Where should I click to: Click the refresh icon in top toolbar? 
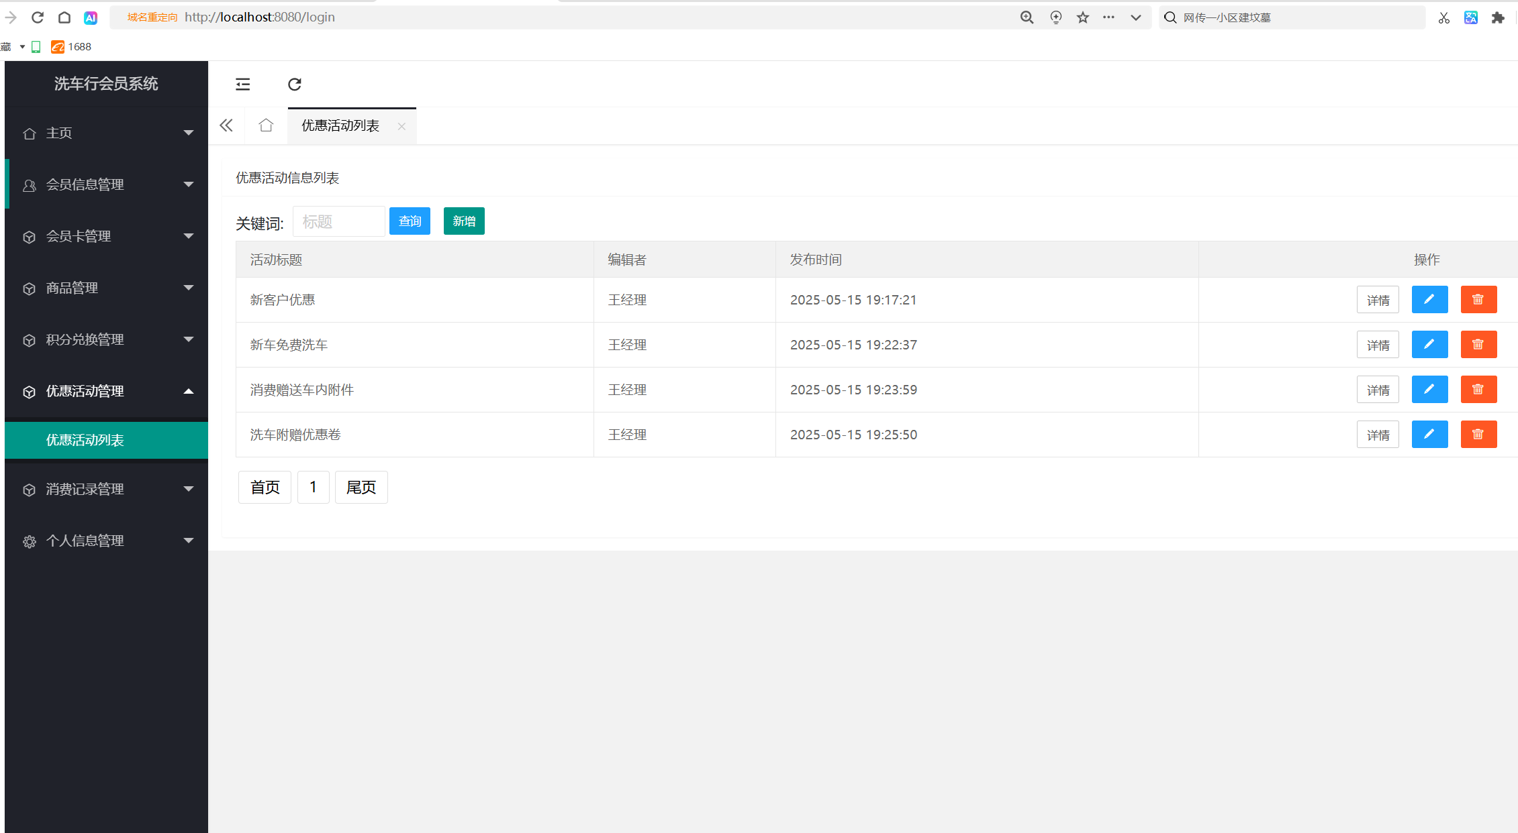click(294, 84)
